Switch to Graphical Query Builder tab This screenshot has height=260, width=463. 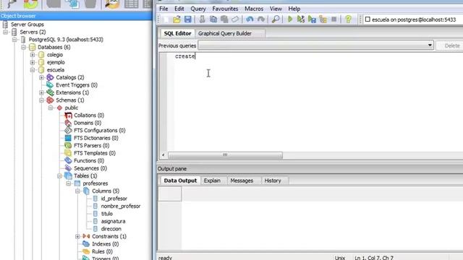225,34
